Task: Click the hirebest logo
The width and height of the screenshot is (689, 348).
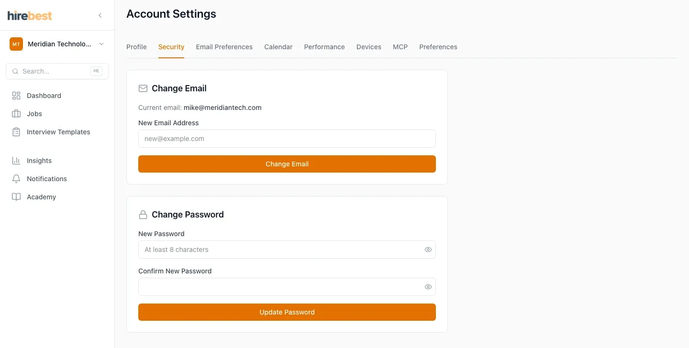Action: (30, 15)
